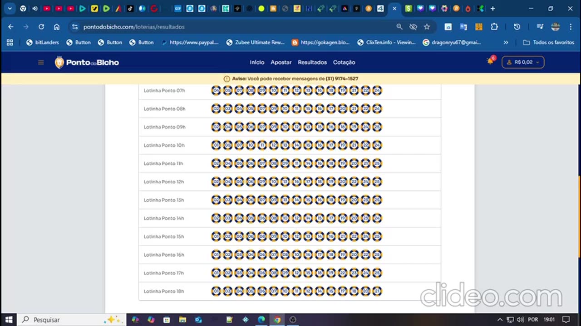Switch to the GIF tab
Viewport: 581px width, 326px height.
(177, 9)
